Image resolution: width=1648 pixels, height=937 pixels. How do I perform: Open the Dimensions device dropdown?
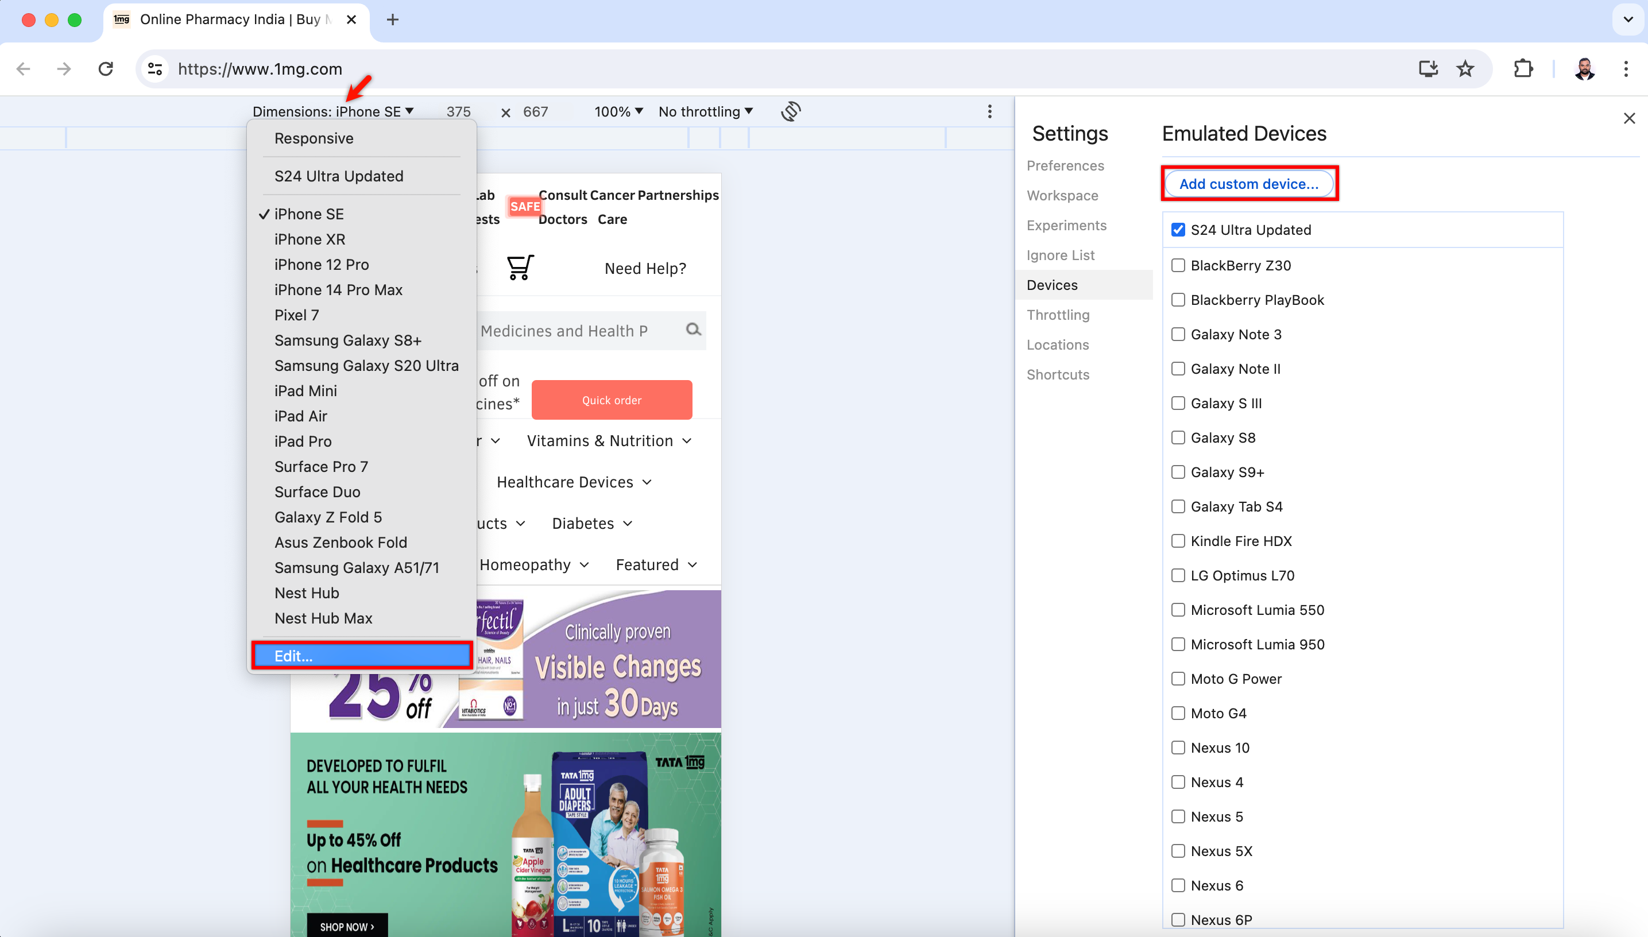332,111
